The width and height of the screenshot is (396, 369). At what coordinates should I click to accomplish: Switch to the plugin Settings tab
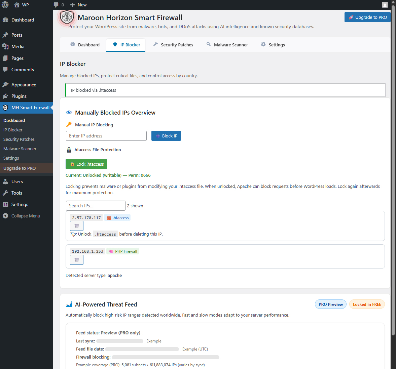tap(273, 45)
